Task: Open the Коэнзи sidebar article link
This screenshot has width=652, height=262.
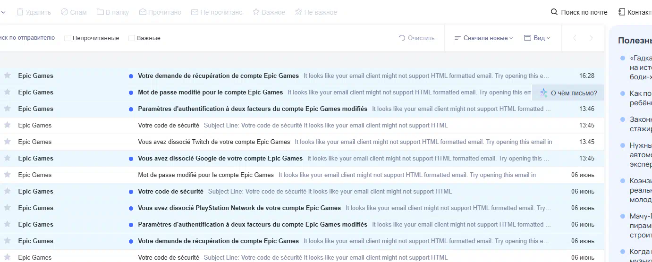Action: pos(641,190)
